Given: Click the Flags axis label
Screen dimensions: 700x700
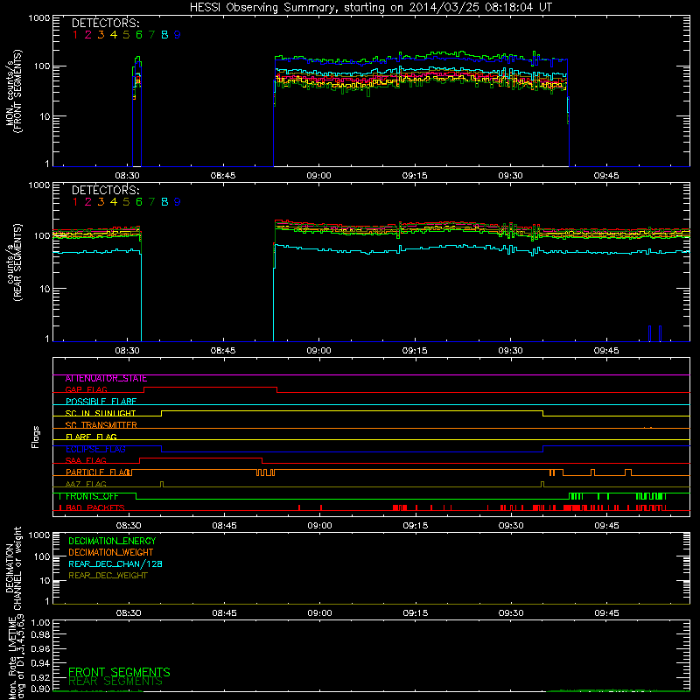Looking at the screenshot, I should 36,437.
